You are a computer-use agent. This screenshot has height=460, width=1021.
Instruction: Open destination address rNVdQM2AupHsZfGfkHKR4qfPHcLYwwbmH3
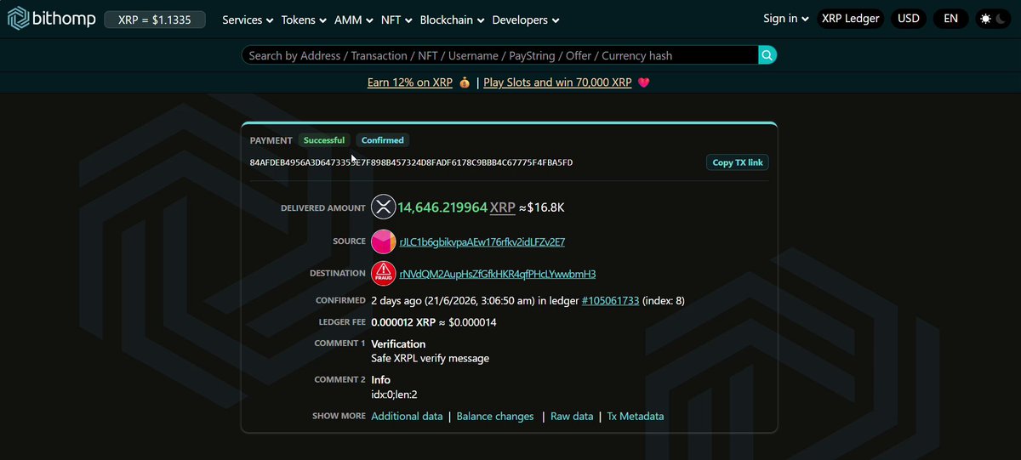click(x=498, y=274)
